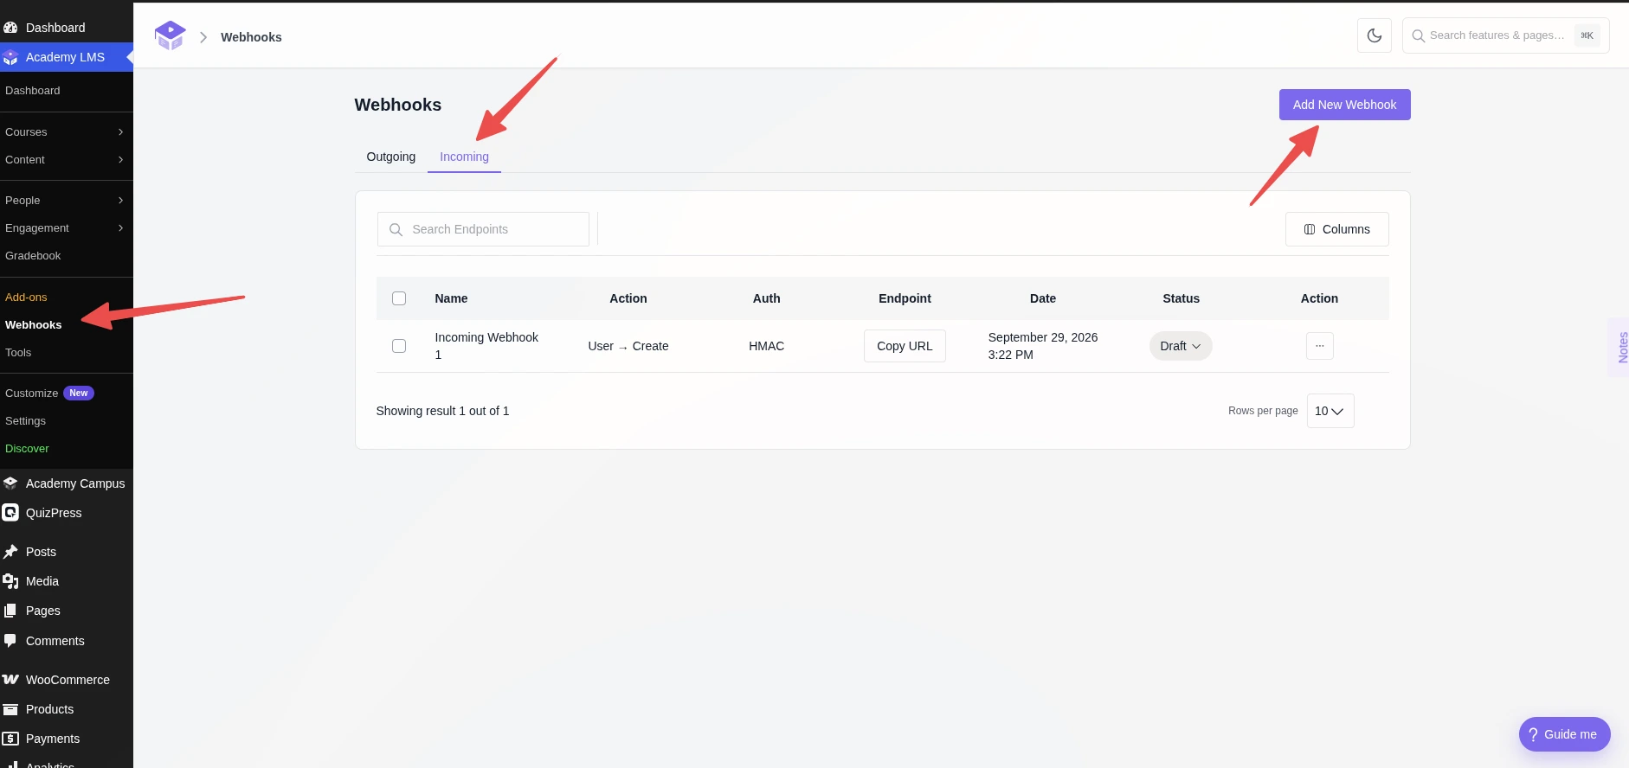The image size is (1629, 768).
Task: Click the Comments bubble icon
Action: point(10,641)
